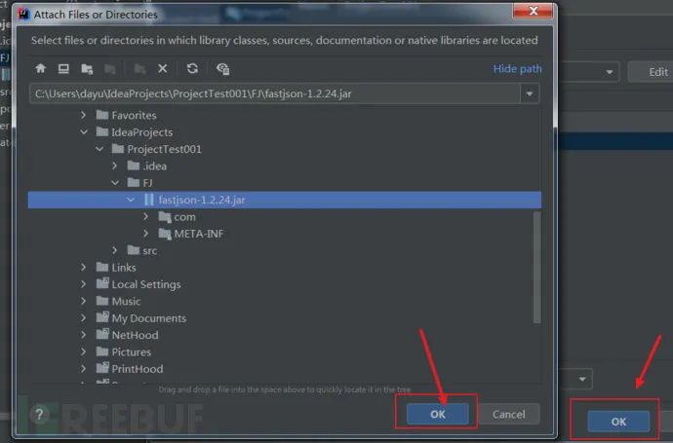Click the new folder toolbar icon
This screenshot has height=443, width=673.
point(139,69)
